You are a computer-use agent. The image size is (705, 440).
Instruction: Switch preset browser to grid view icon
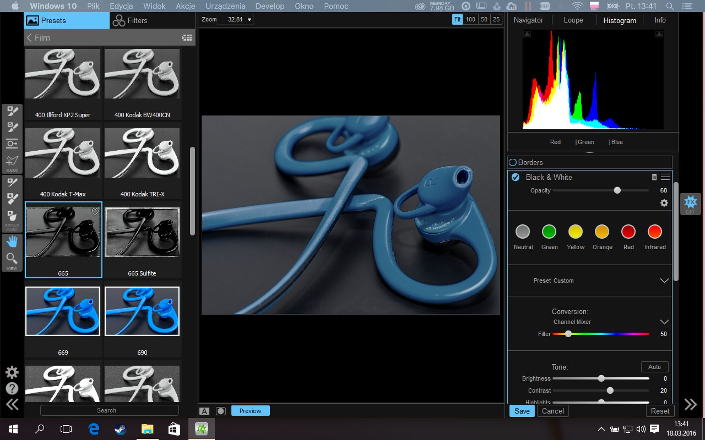(187, 38)
